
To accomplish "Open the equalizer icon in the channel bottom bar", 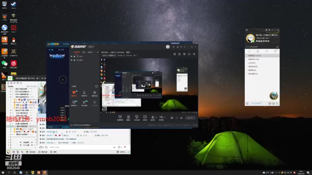I will (x=22, y=152).
